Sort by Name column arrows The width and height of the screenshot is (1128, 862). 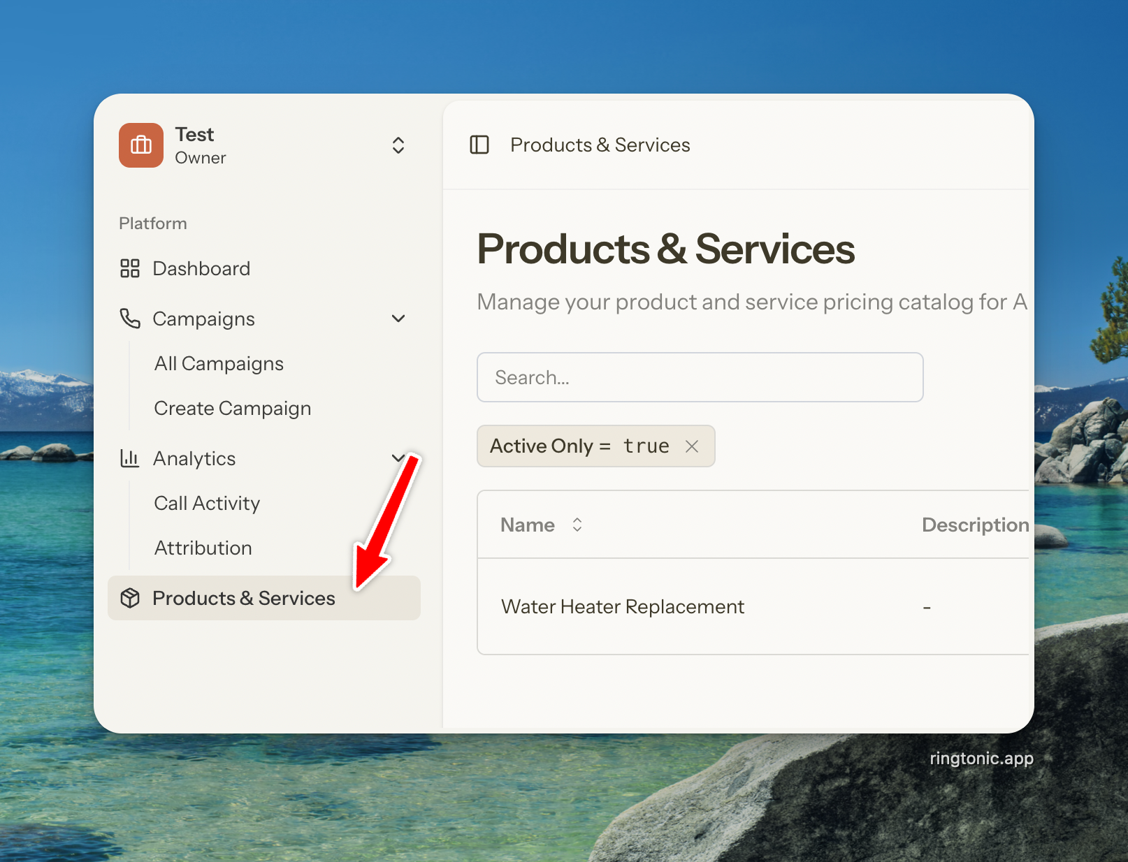pyautogui.click(x=577, y=525)
